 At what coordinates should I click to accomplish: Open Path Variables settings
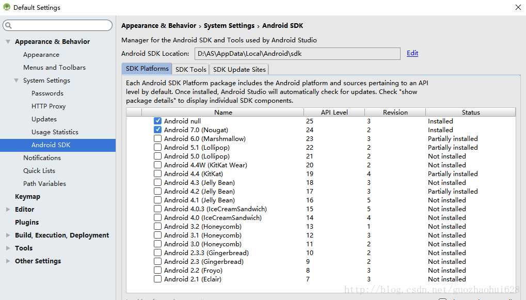coord(44,183)
